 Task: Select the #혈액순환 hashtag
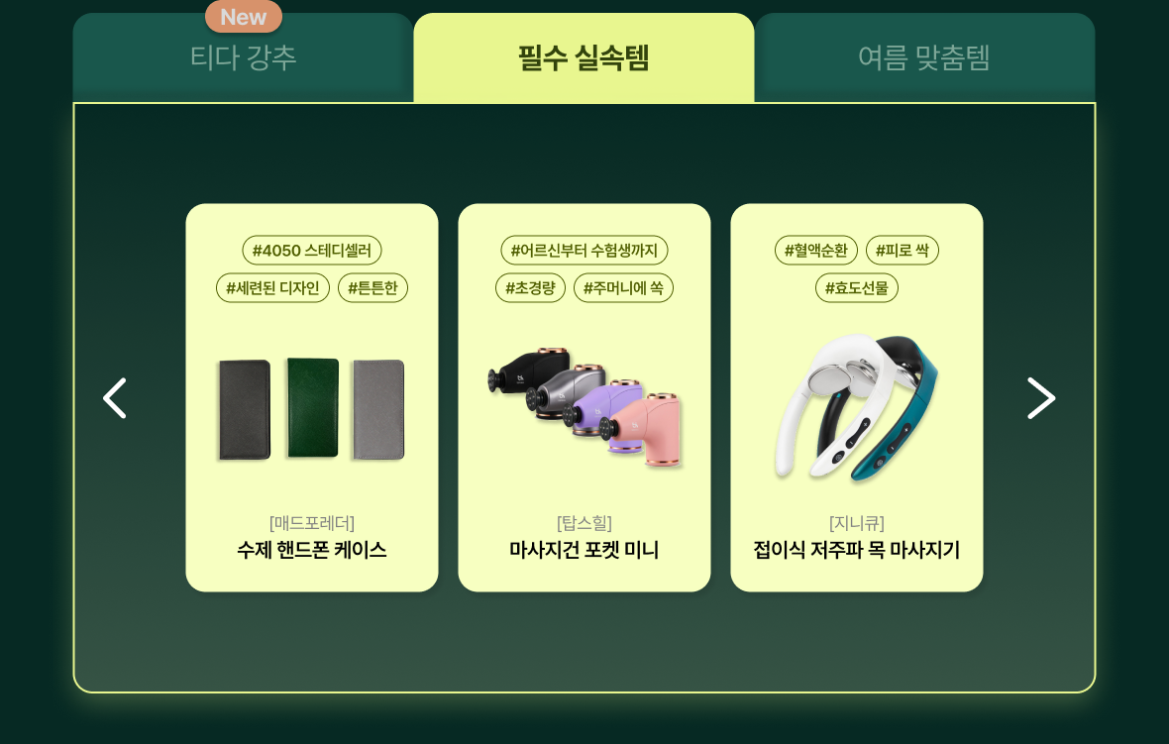[816, 251]
